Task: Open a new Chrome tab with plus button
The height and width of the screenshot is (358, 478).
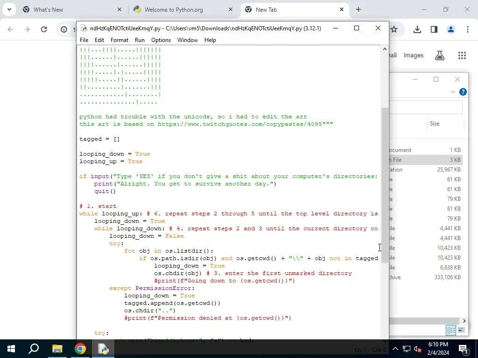Action: (358, 10)
